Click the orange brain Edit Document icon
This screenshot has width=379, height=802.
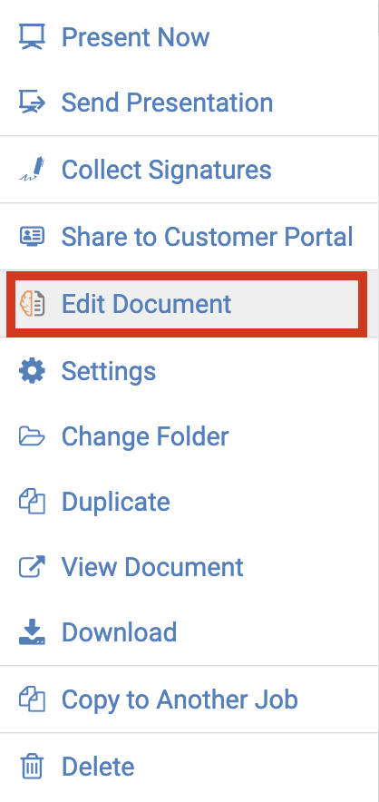[x=32, y=304]
